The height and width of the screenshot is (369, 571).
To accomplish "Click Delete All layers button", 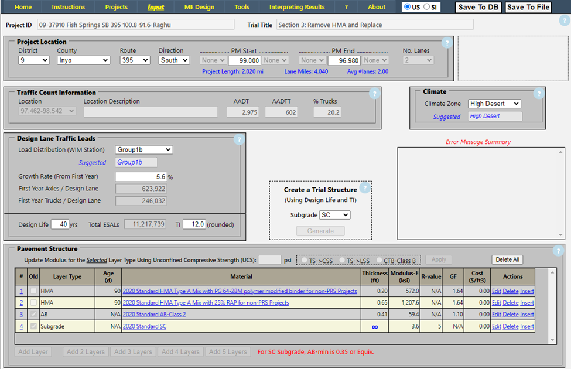I will pyautogui.click(x=507, y=260).
